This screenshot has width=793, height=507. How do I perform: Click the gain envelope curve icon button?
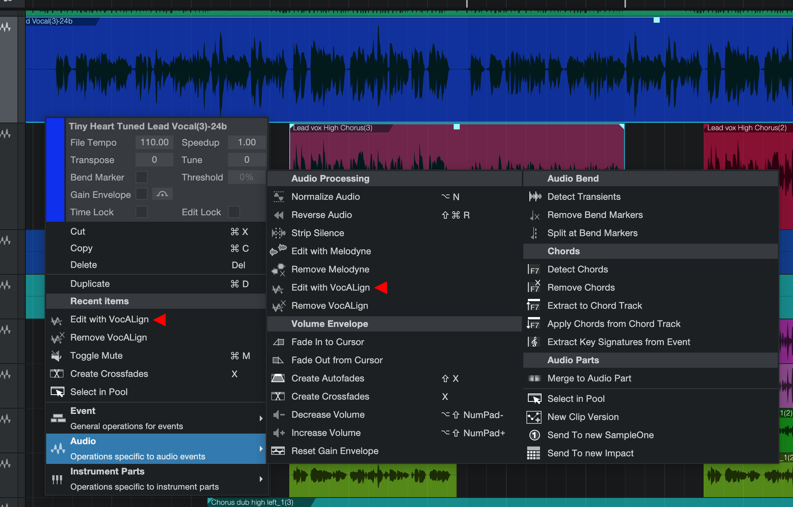(162, 194)
